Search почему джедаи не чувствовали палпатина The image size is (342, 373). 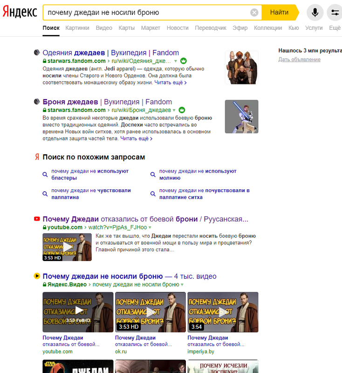[91, 193]
